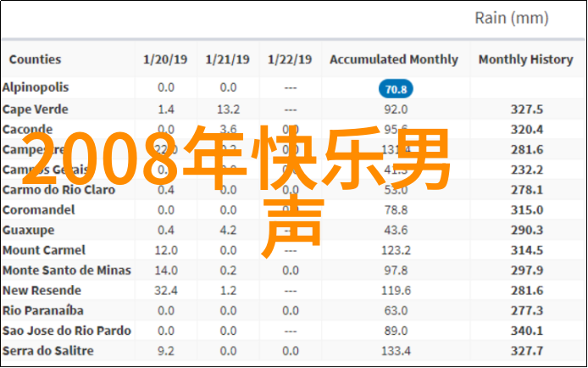The width and height of the screenshot is (588, 368).
Task: Select the Coromandel county name
Action: pyautogui.click(x=39, y=210)
